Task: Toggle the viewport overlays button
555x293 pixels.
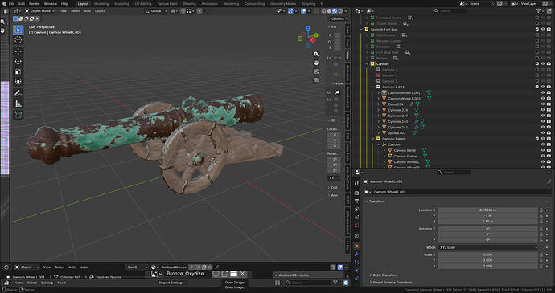Action: coord(304,11)
